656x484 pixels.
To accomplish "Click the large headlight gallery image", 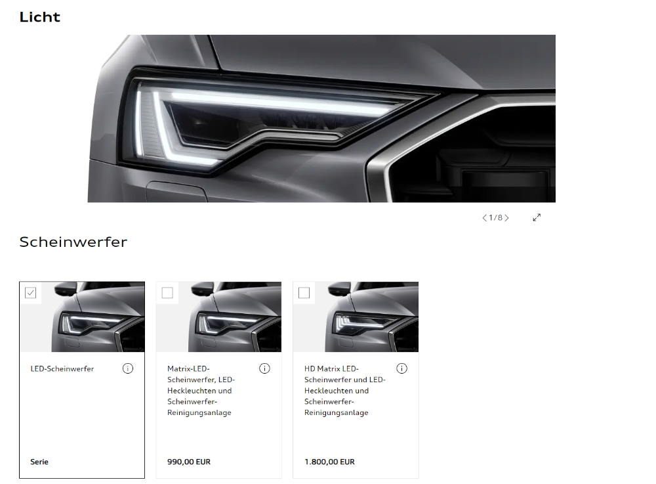I will 321,118.
